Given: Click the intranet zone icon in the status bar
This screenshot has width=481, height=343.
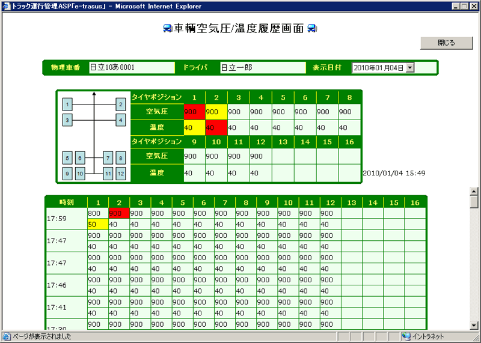Looking at the screenshot, I should [x=406, y=336].
